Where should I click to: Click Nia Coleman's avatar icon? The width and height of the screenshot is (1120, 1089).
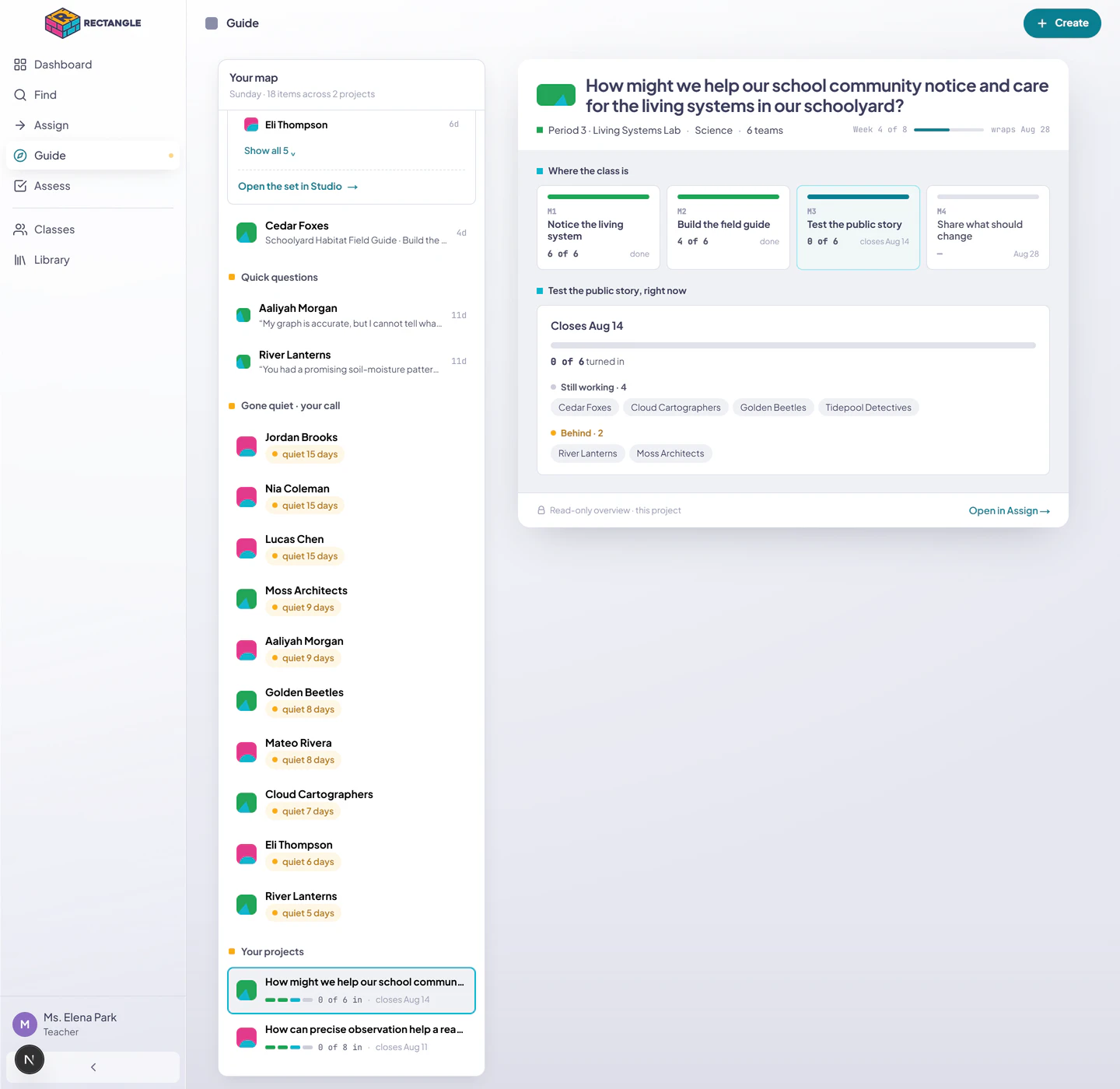point(247,497)
